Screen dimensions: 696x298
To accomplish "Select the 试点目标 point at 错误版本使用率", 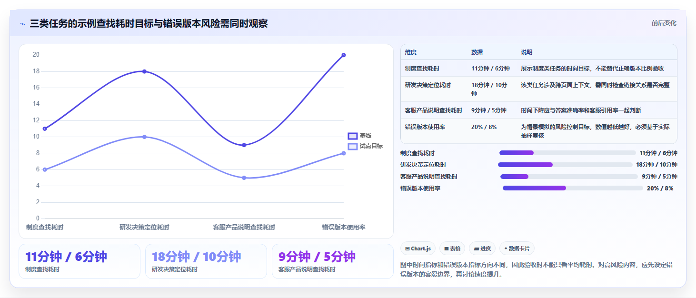I will [x=344, y=153].
